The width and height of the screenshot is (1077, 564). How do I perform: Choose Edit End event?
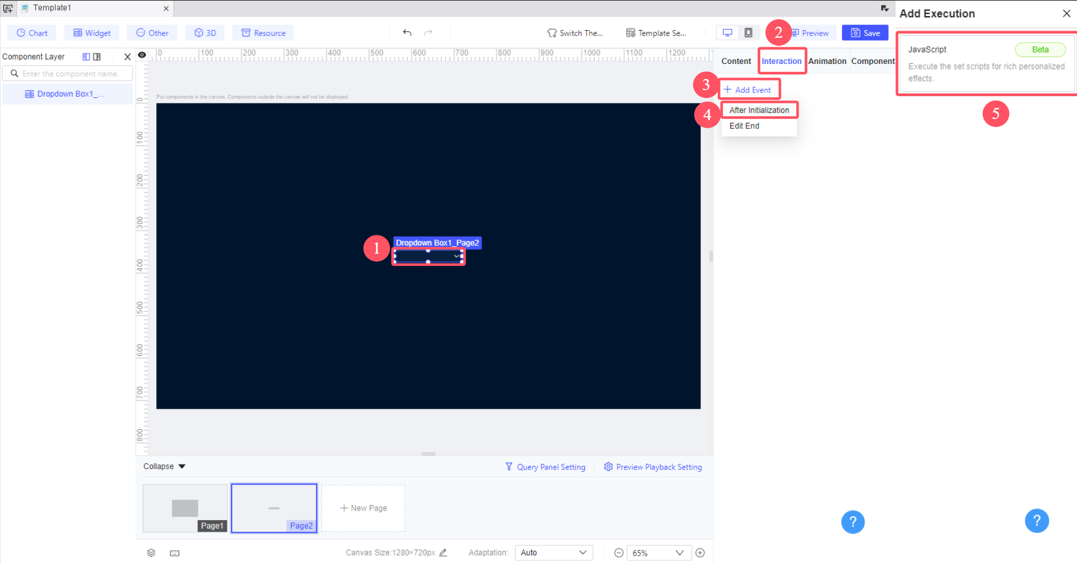pyautogui.click(x=759, y=126)
